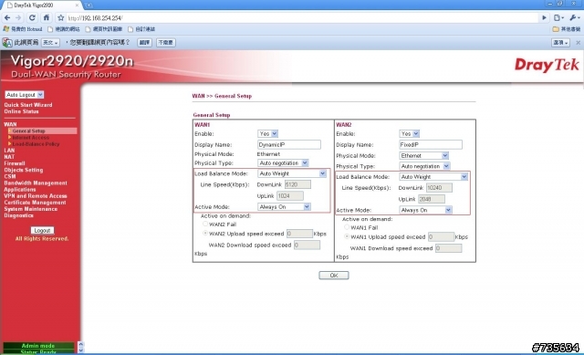Expand the WAN menu
584x355 pixels.
(10, 124)
